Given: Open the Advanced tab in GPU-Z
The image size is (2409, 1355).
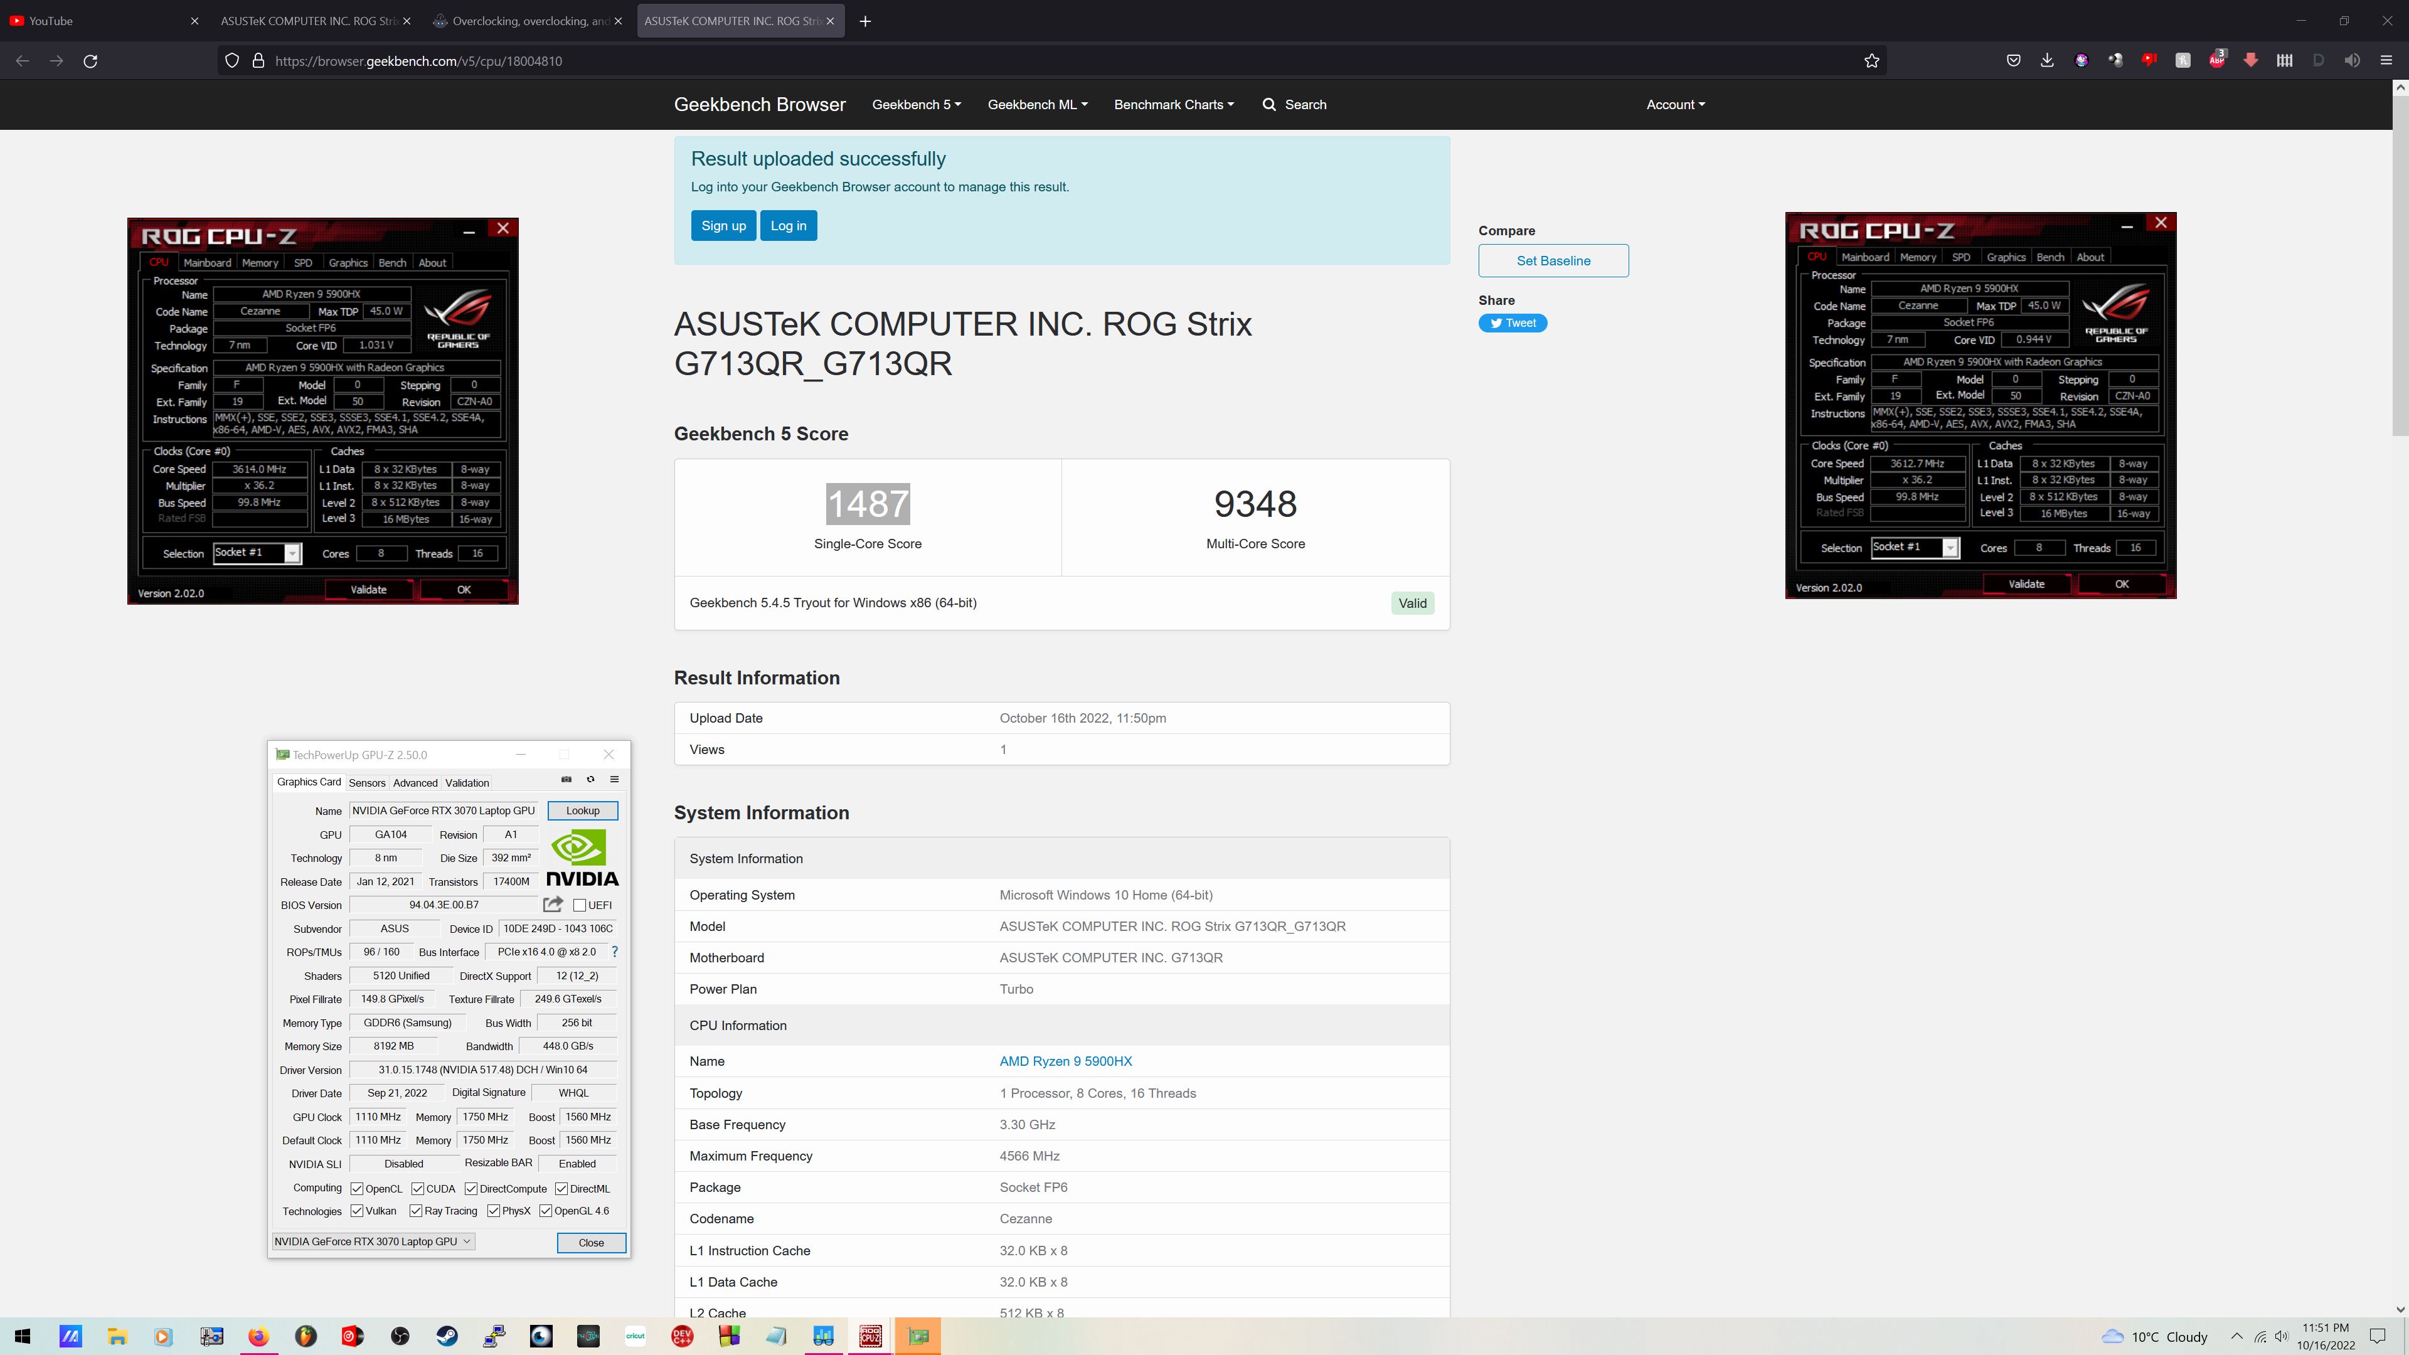Looking at the screenshot, I should [415, 783].
